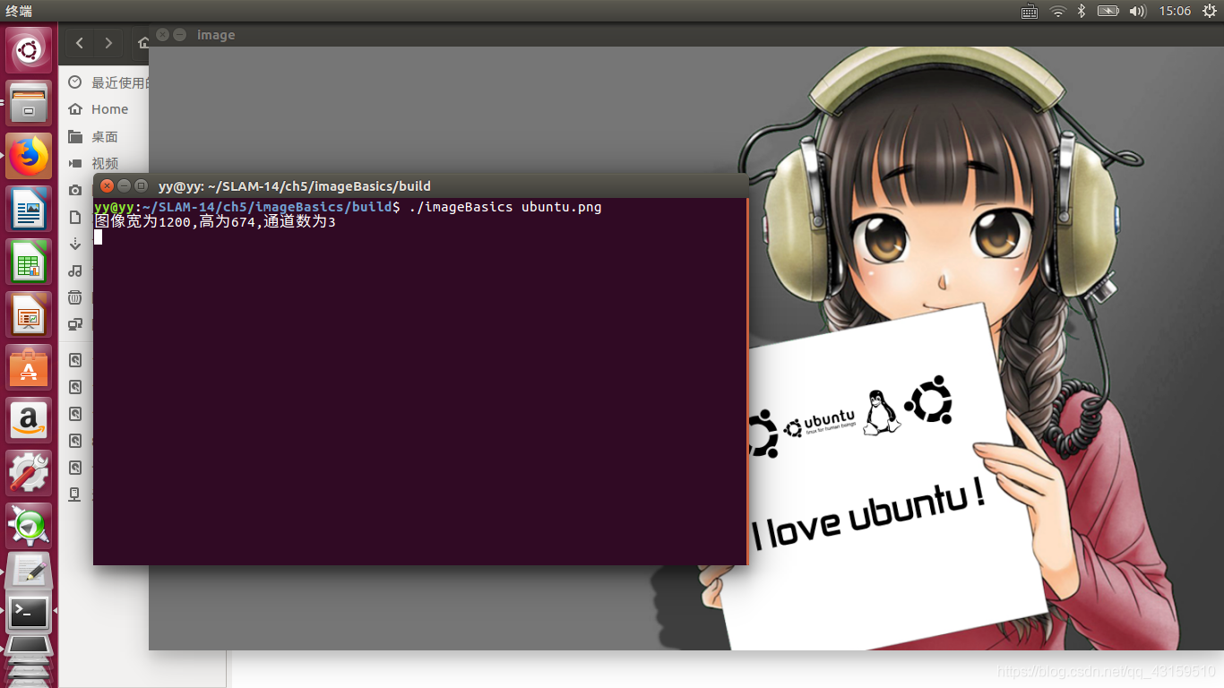
Task: Open Ubuntu Software center from launcher
Action: pos(30,367)
